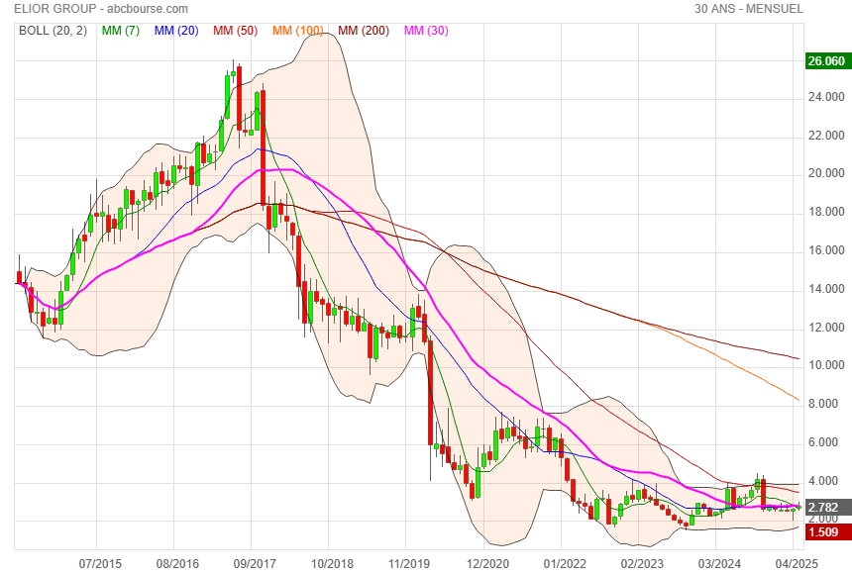Click the orange MM (100) legend label
The image size is (852, 574).
[x=298, y=31]
